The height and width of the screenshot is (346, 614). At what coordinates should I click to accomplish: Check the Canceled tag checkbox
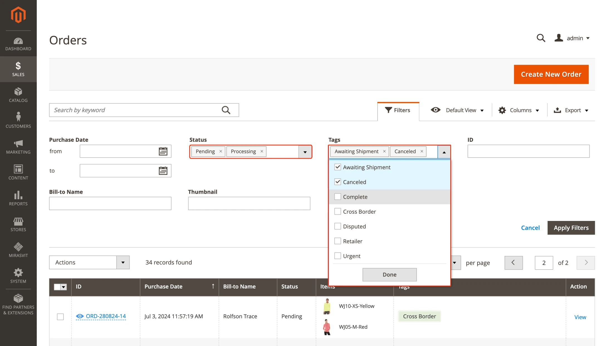tap(337, 182)
